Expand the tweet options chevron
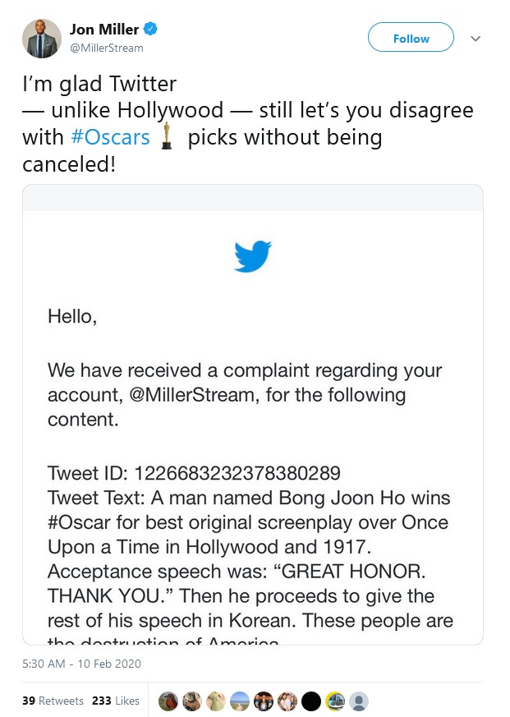This screenshot has height=717, width=510. [476, 39]
